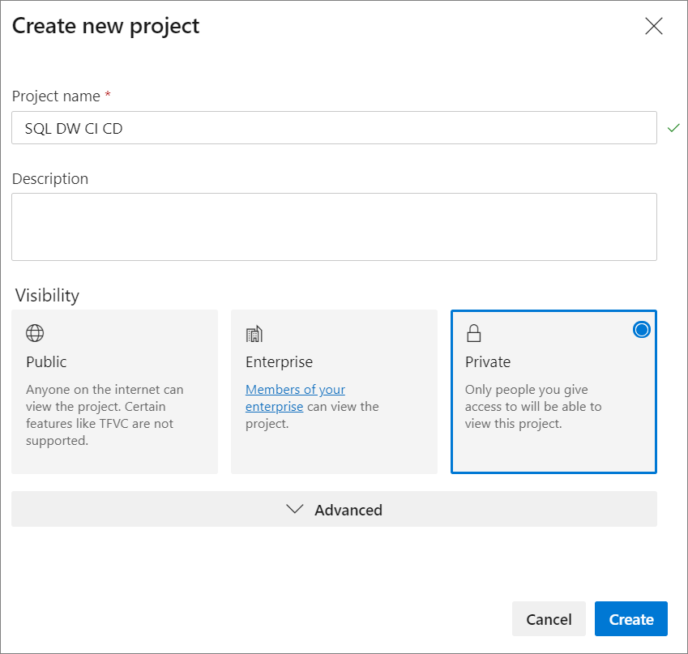Cancel creating the project
This screenshot has width=688, height=654.
click(549, 618)
